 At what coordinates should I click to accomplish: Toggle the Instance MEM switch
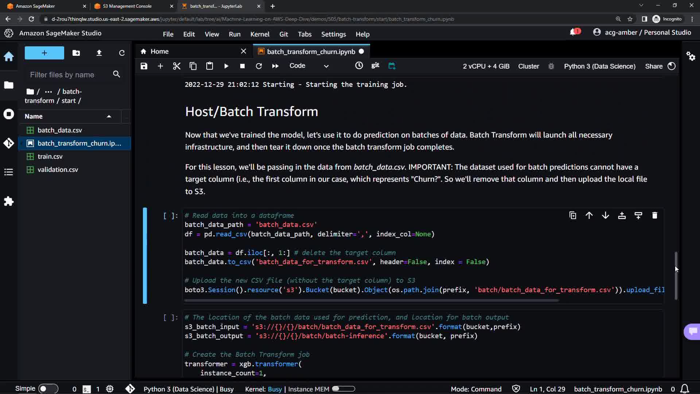pyautogui.click(x=343, y=389)
